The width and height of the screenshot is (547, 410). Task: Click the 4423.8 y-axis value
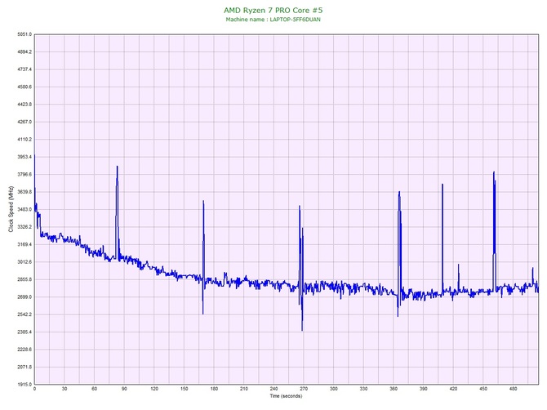pos(24,105)
